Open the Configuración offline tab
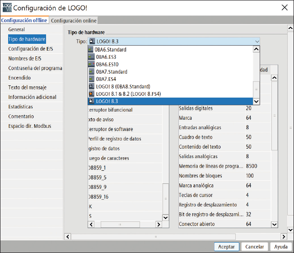The height and width of the screenshot is (253, 294). pyautogui.click(x=24, y=20)
